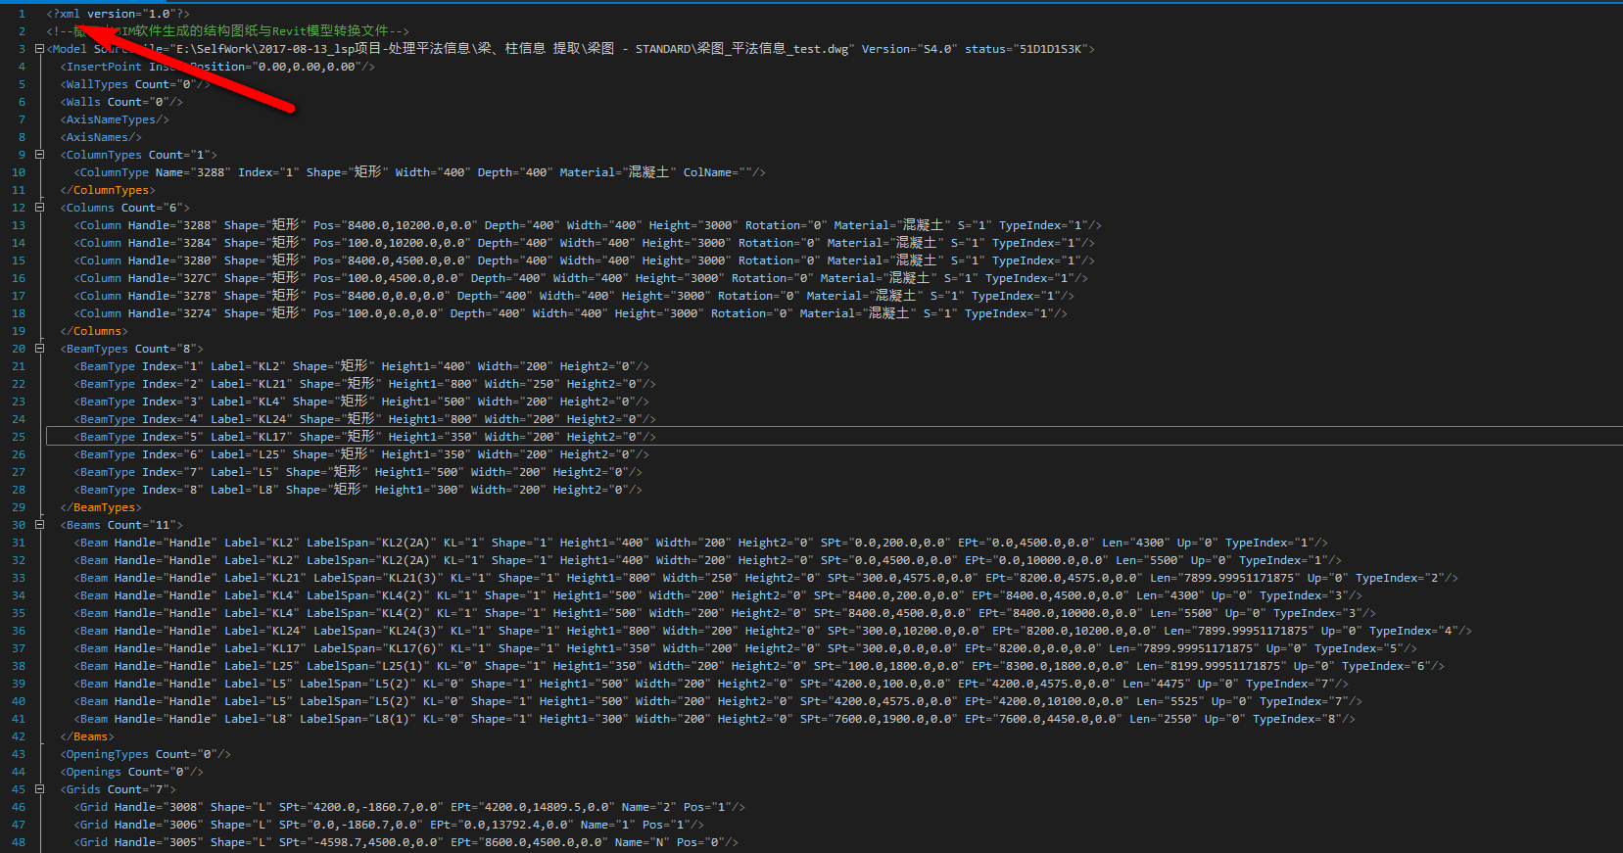The image size is (1623, 853).
Task: Click line number 25 in the gutter
Action: 19,437
